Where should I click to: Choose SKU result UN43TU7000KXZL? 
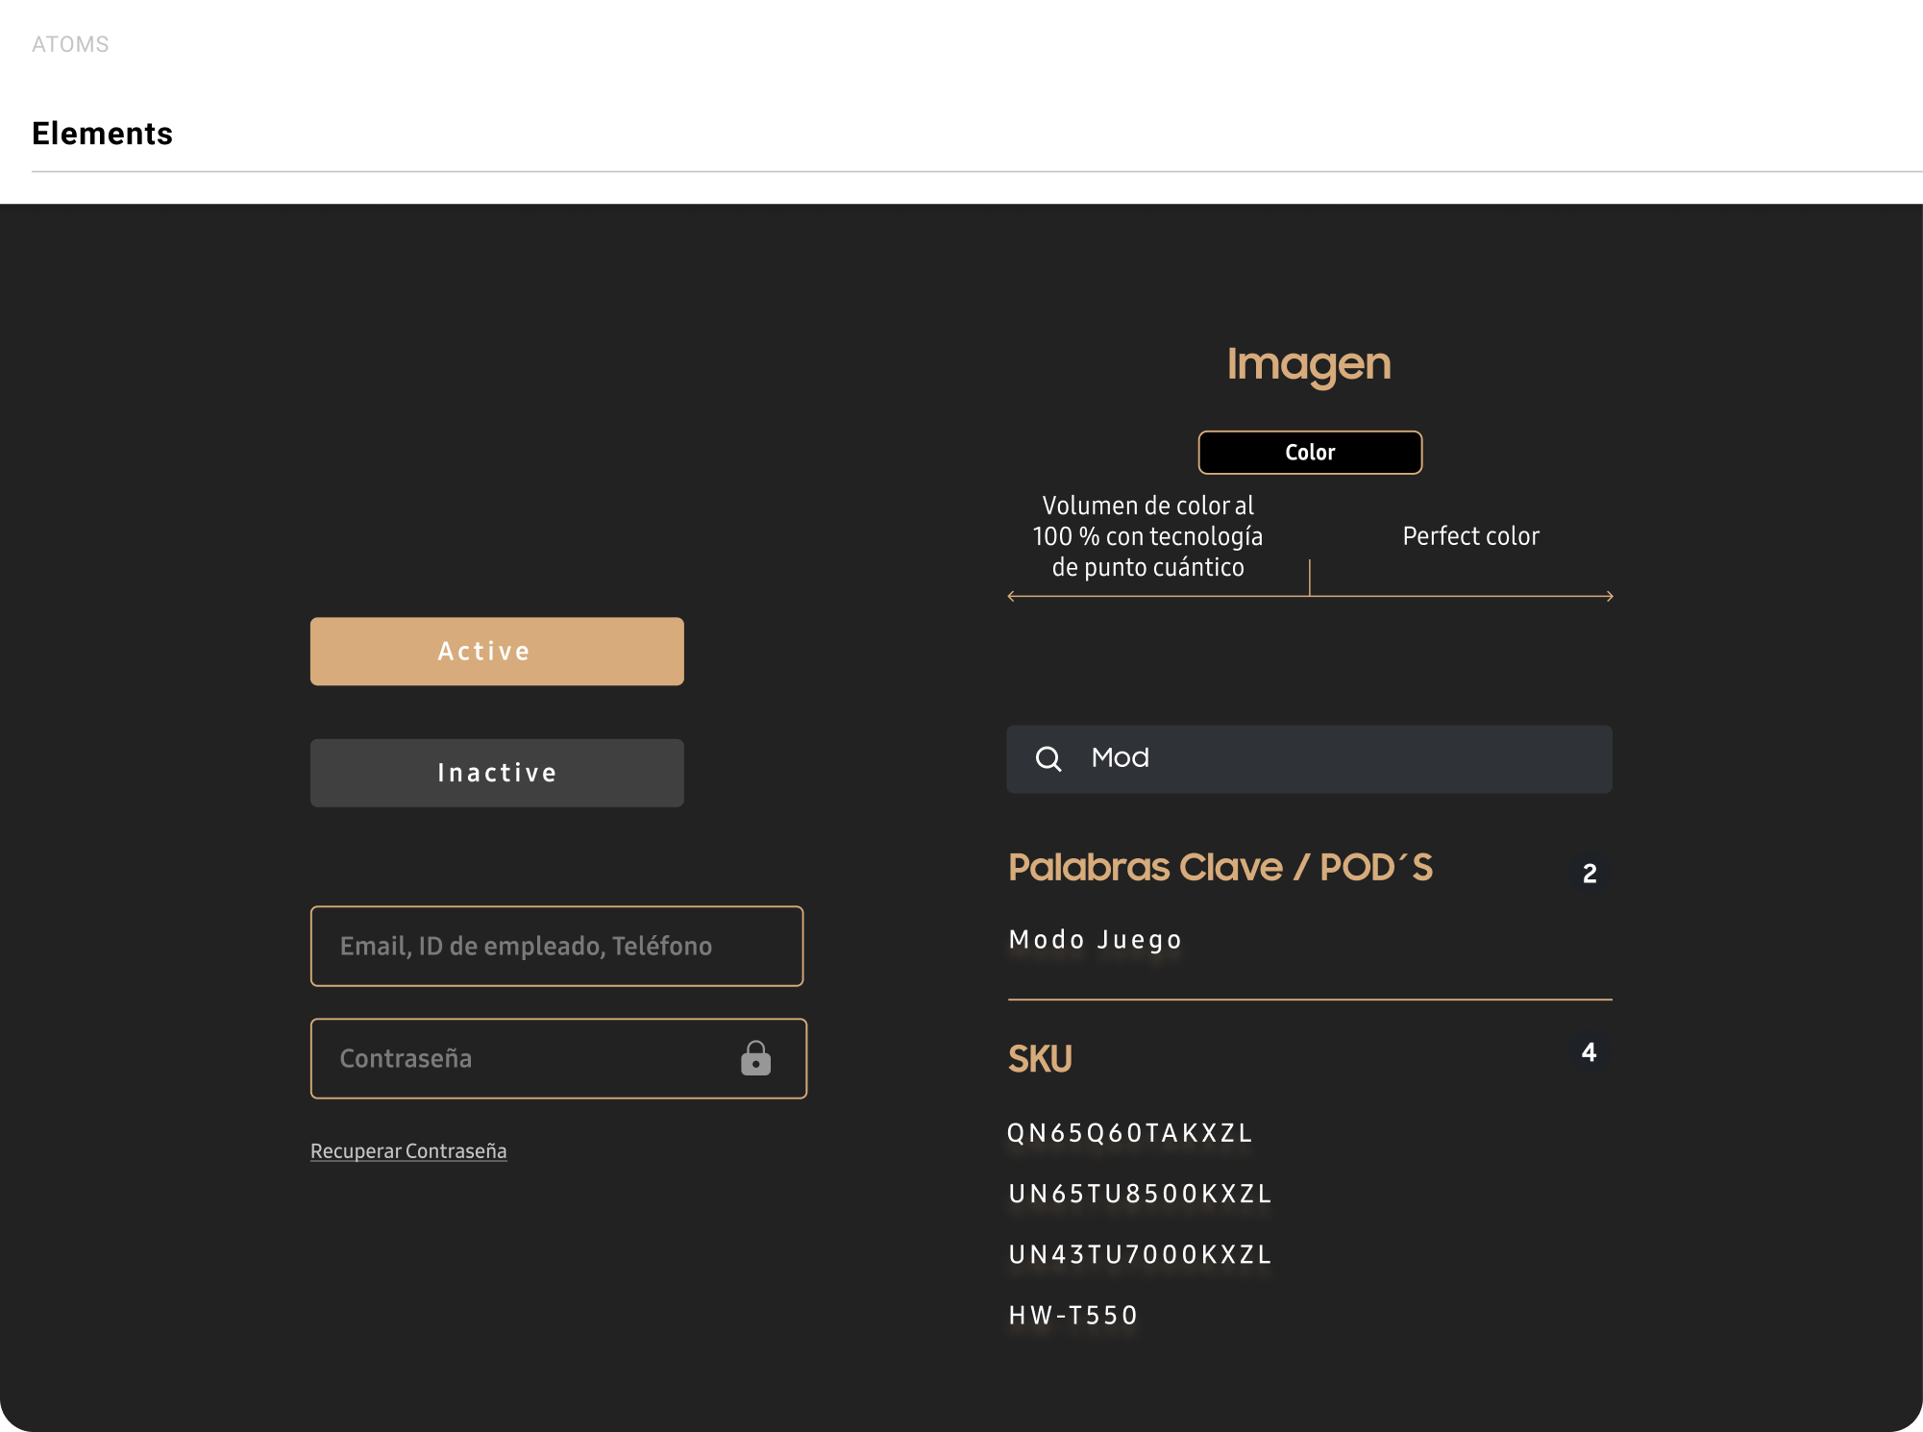pyautogui.click(x=1140, y=1254)
